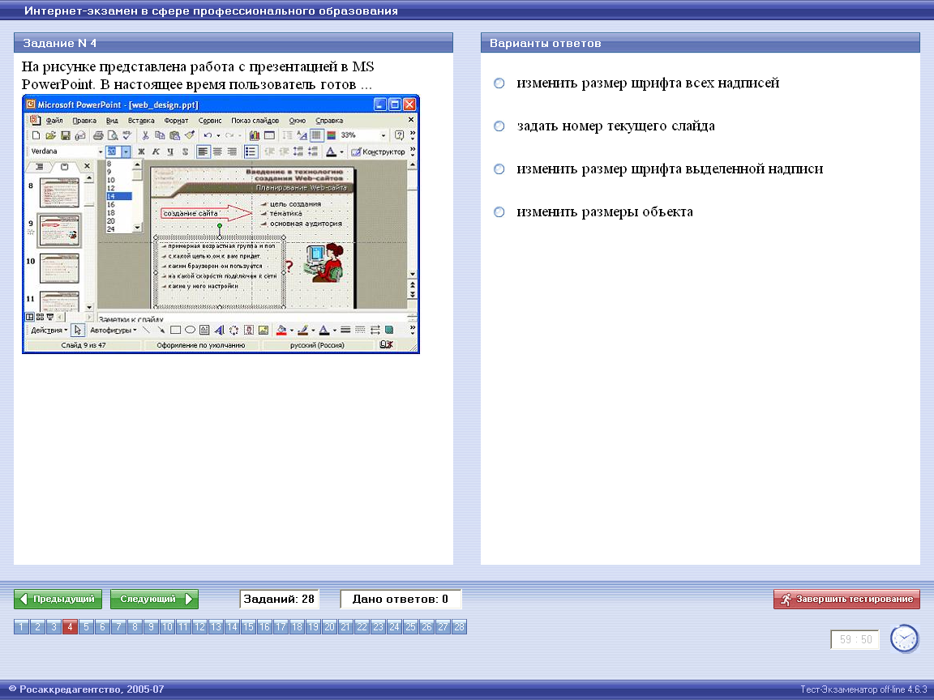934x700 pixels.
Task: Open the Файл menu in PowerPoint
Action: click(x=54, y=120)
